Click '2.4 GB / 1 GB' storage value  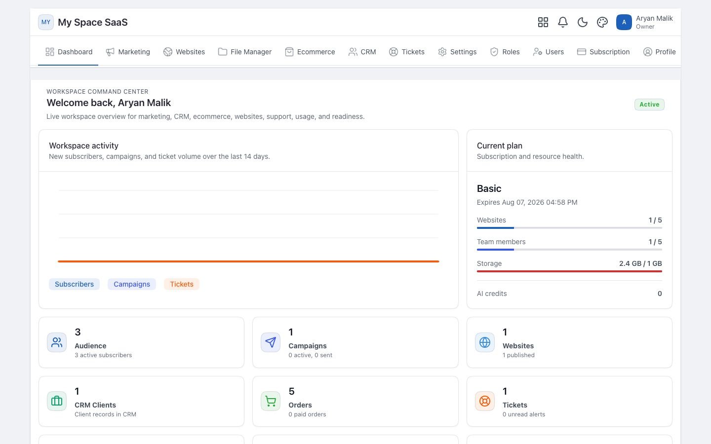pyautogui.click(x=640, y=263)
